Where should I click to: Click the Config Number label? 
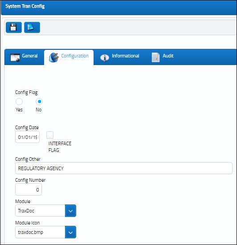pyautogui.click(x=30, y=180)
